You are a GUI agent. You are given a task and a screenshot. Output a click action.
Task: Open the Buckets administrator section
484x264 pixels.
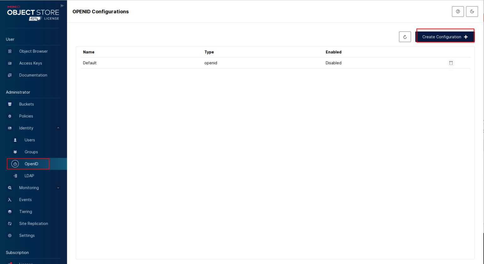coord(26,104)
